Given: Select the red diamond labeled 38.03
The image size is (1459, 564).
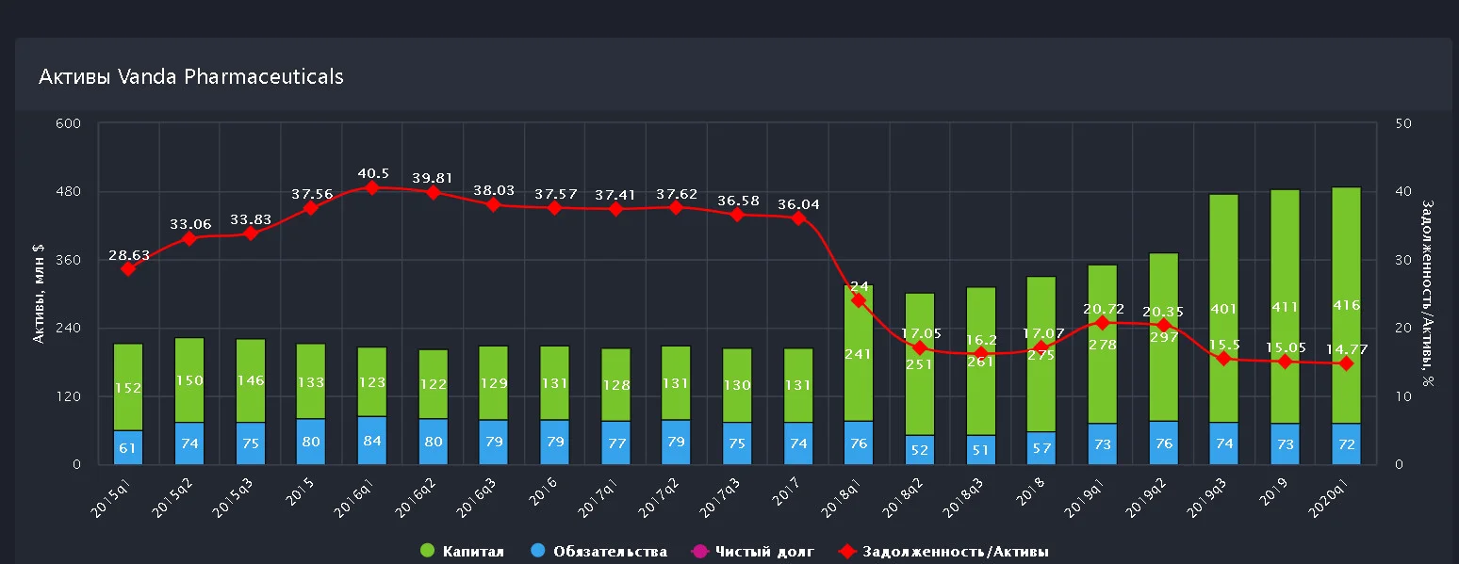Looking at the screenshot, I should 494,204.
